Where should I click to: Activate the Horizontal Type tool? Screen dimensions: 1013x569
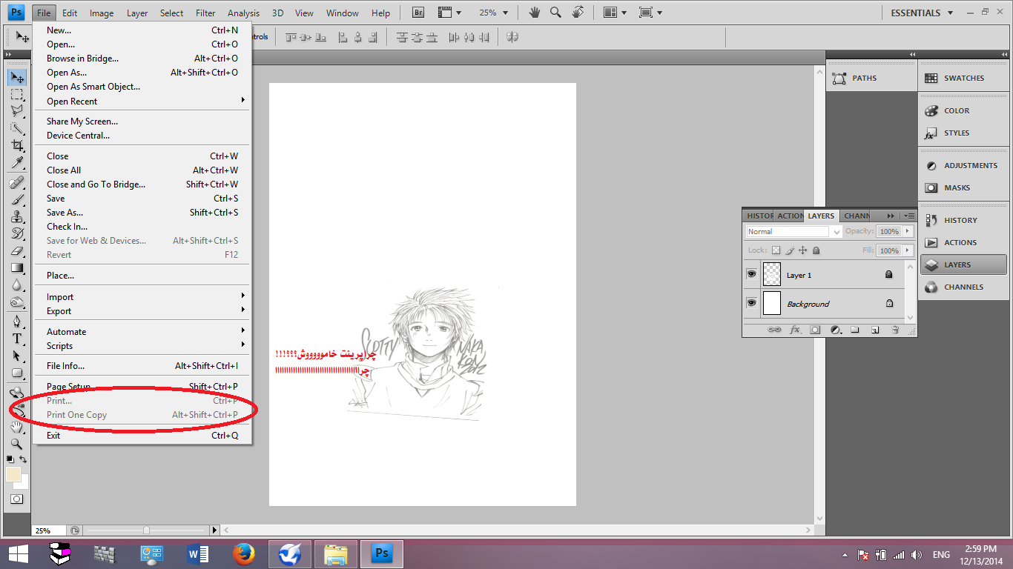pyautogui.click(x=16, y=339)
